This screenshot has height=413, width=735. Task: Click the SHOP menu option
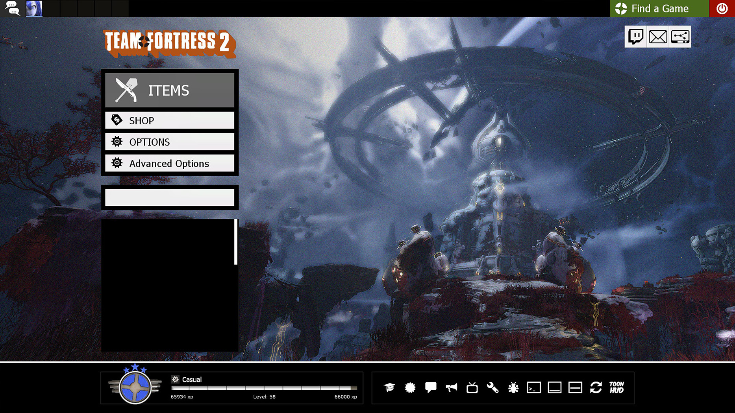[169, 120]
